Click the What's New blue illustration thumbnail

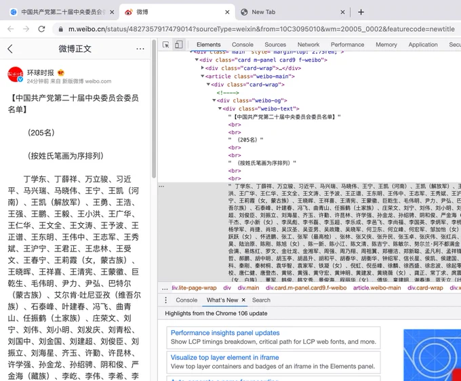tap(433, 355)
